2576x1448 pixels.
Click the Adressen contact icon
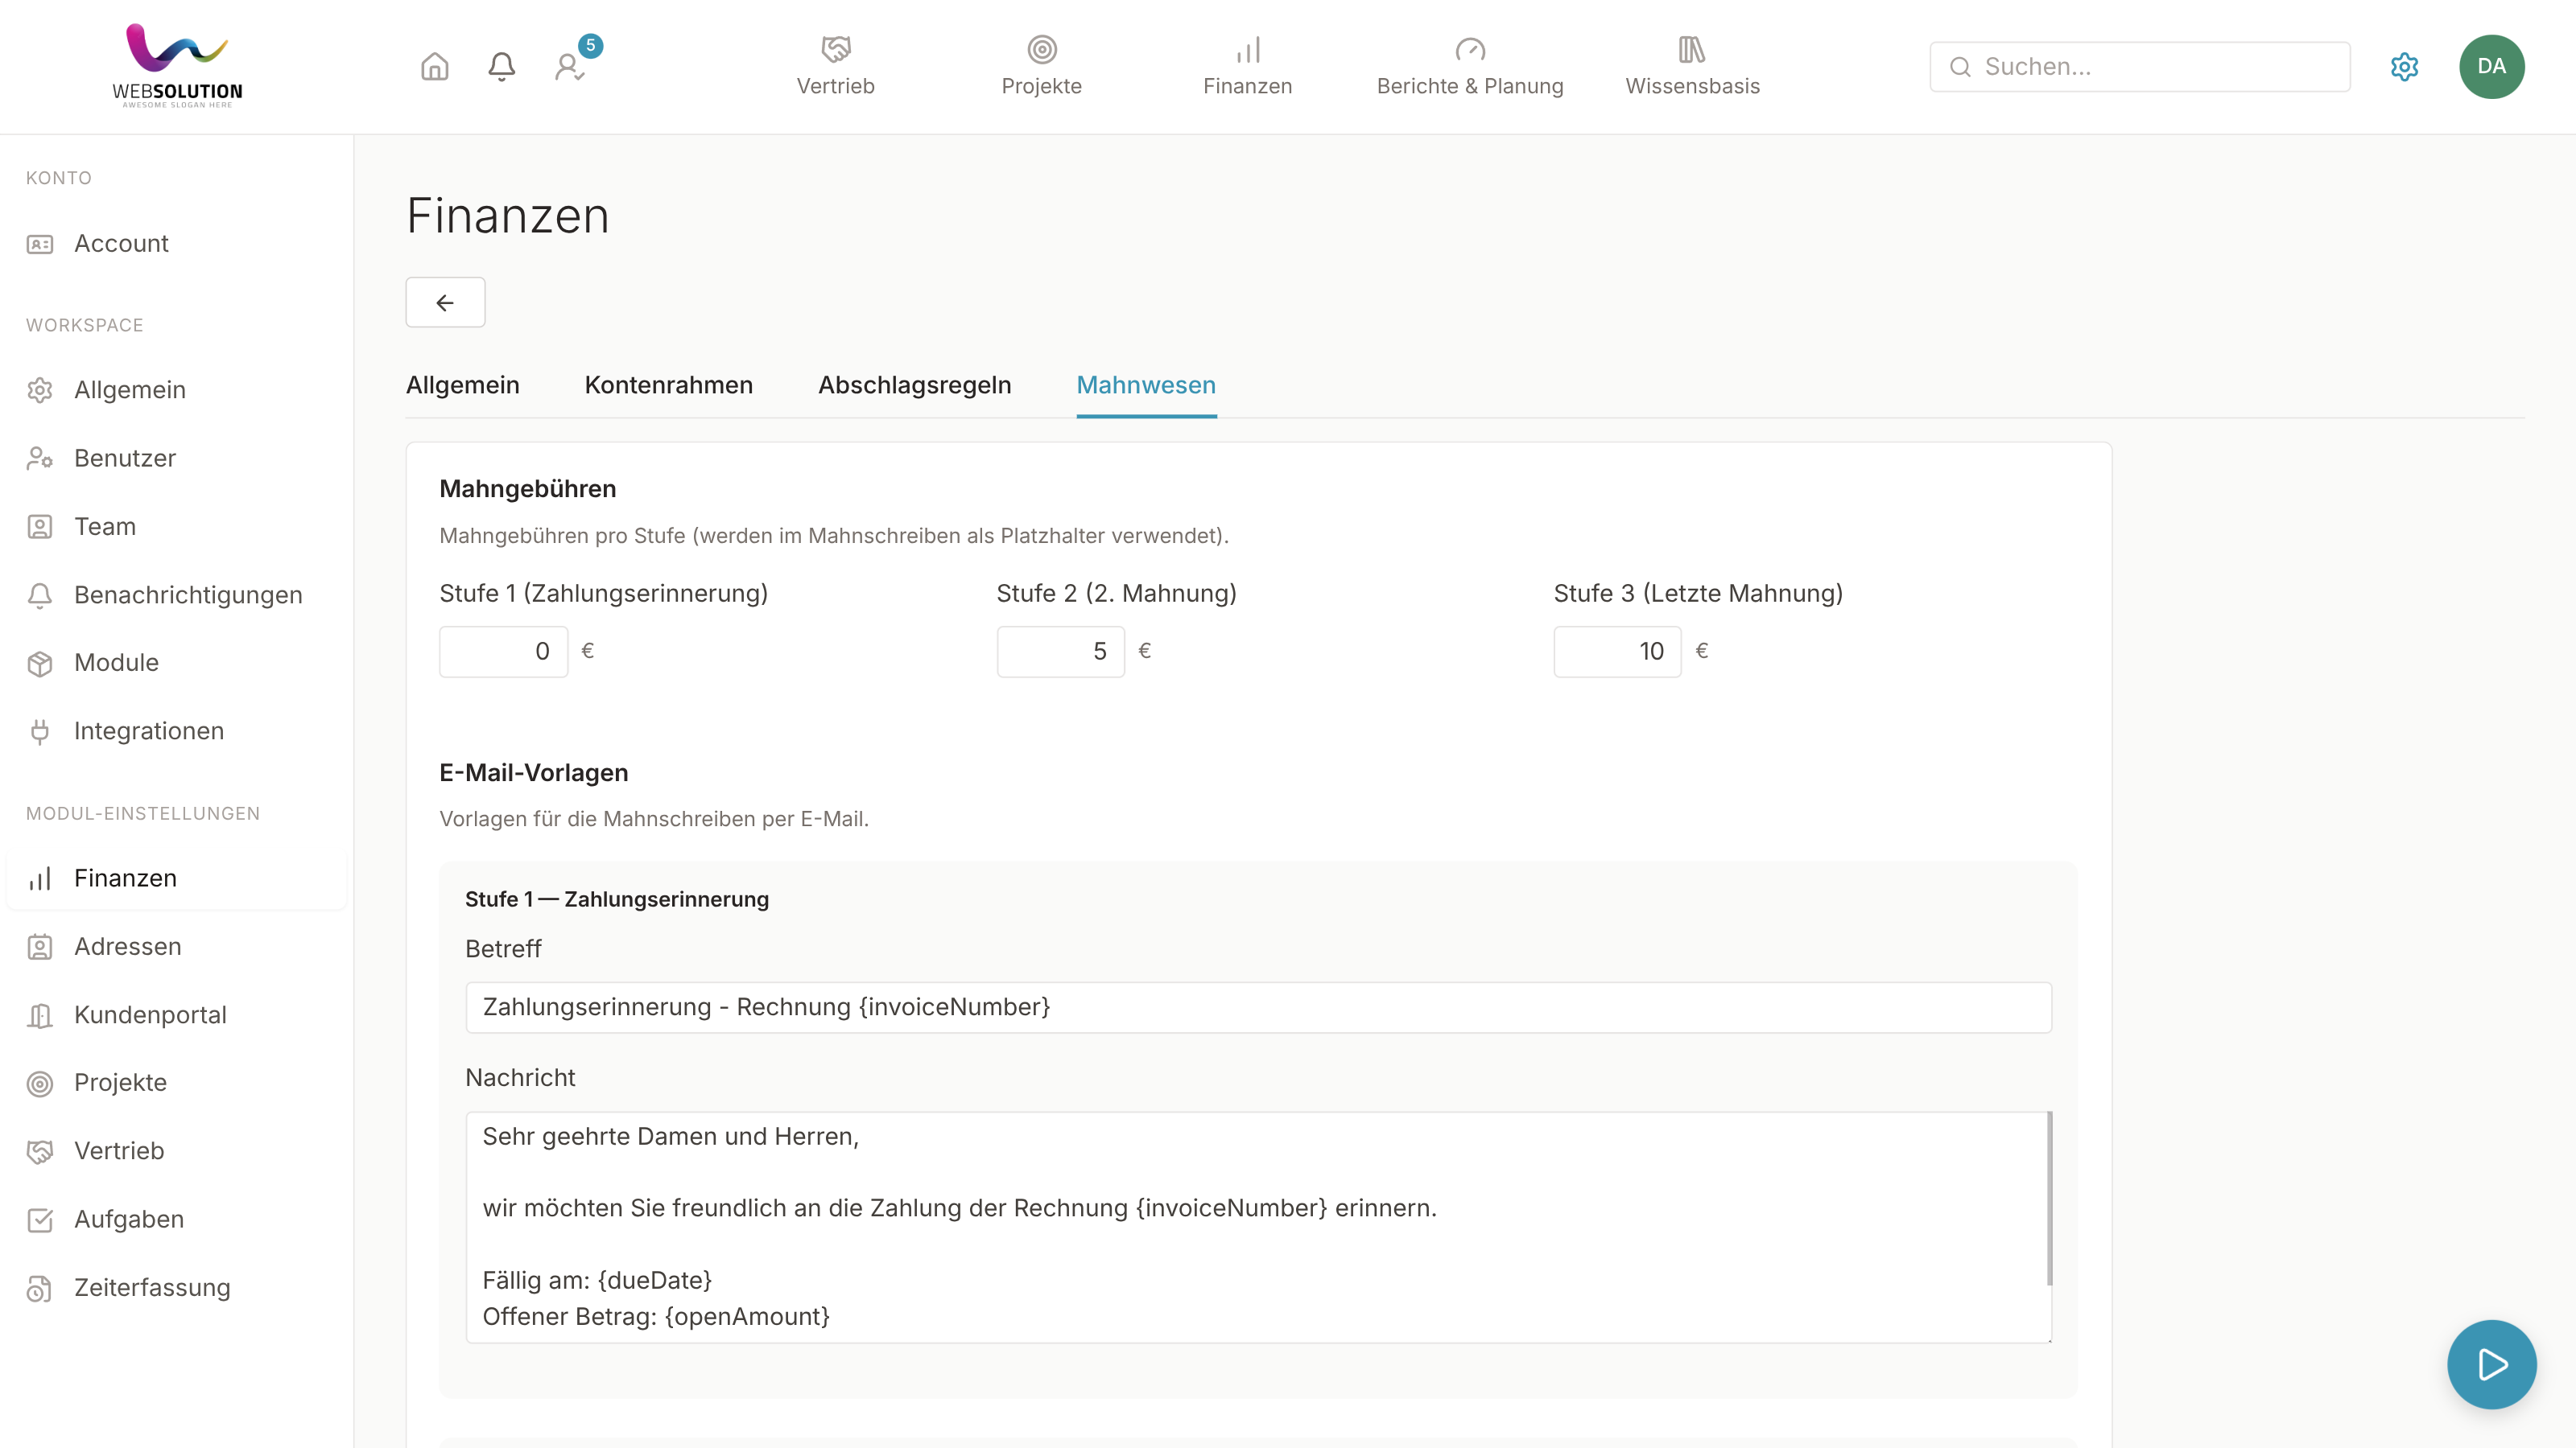pyautogui.click(x=40, y=946)
